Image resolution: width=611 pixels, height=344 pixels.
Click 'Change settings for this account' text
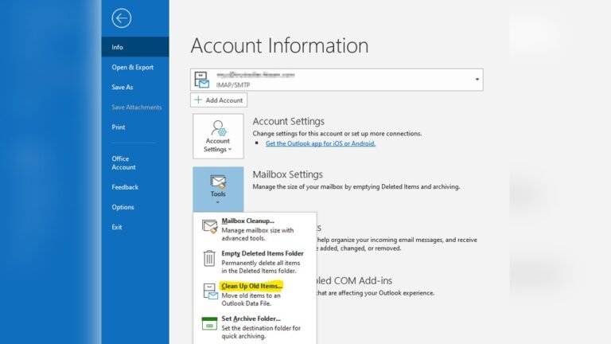[x=337, y=134]
